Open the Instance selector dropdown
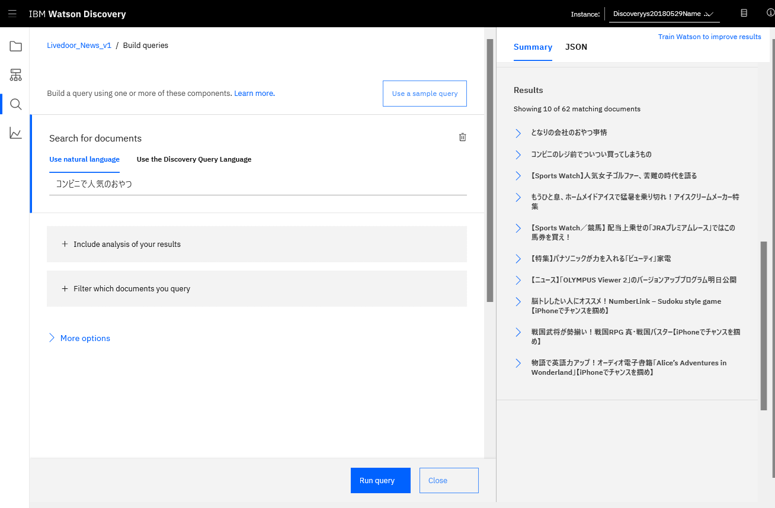Image resolution: width=775 pixels, height=508 pixels. pyautogui.click(x=664, y=14)
